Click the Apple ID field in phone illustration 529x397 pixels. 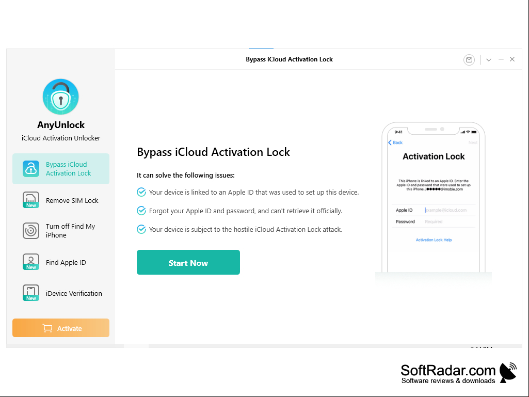tap(434, 210)
